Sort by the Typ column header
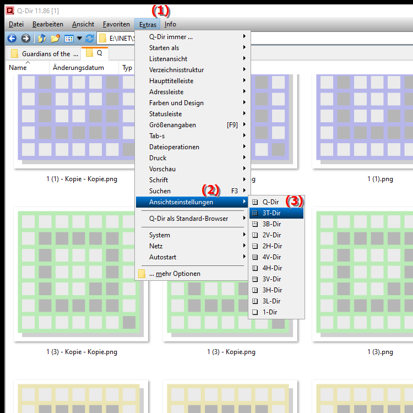Image resolution: width=413 pixels, height=413 pixels. [127, 68]
